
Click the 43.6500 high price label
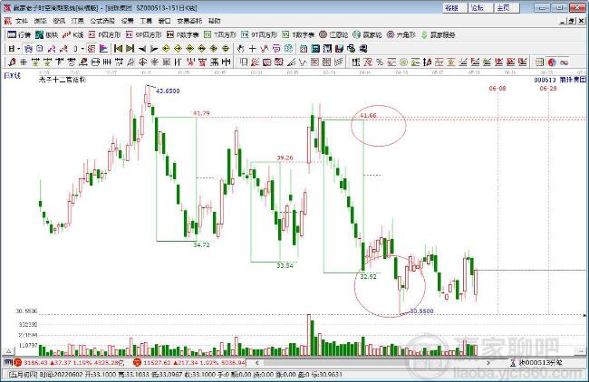pos(168,91)
